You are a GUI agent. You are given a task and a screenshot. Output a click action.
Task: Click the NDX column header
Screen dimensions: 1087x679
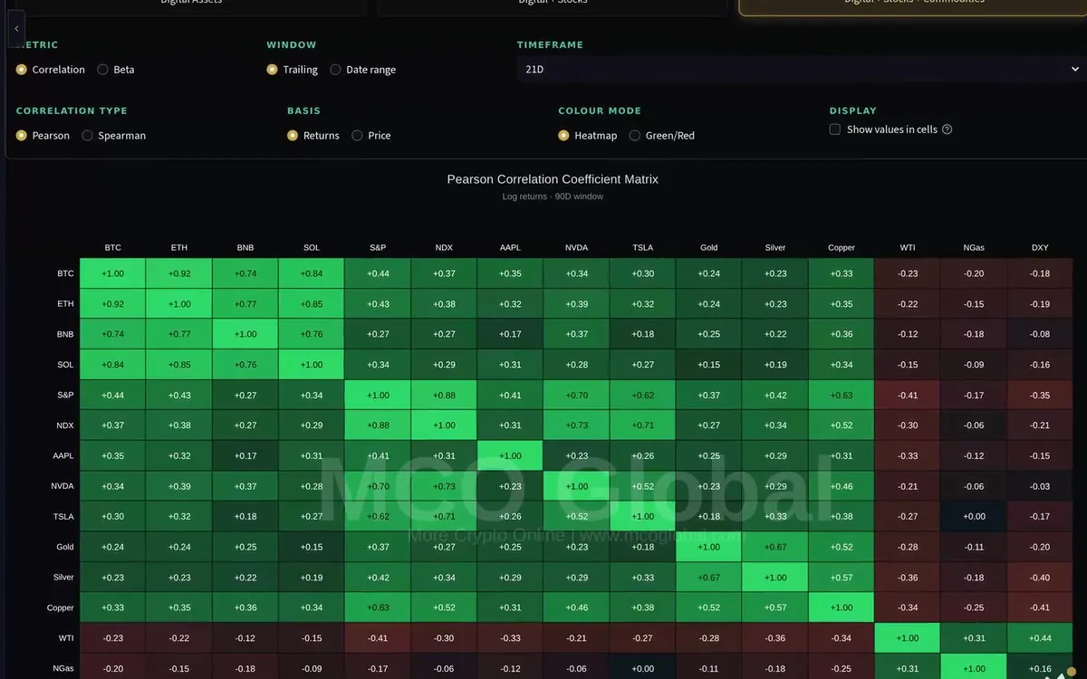click(x=444, y=247)
